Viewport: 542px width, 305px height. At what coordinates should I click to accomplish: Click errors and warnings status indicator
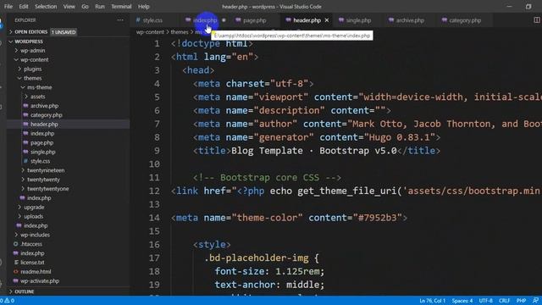[x=8, y=301]
